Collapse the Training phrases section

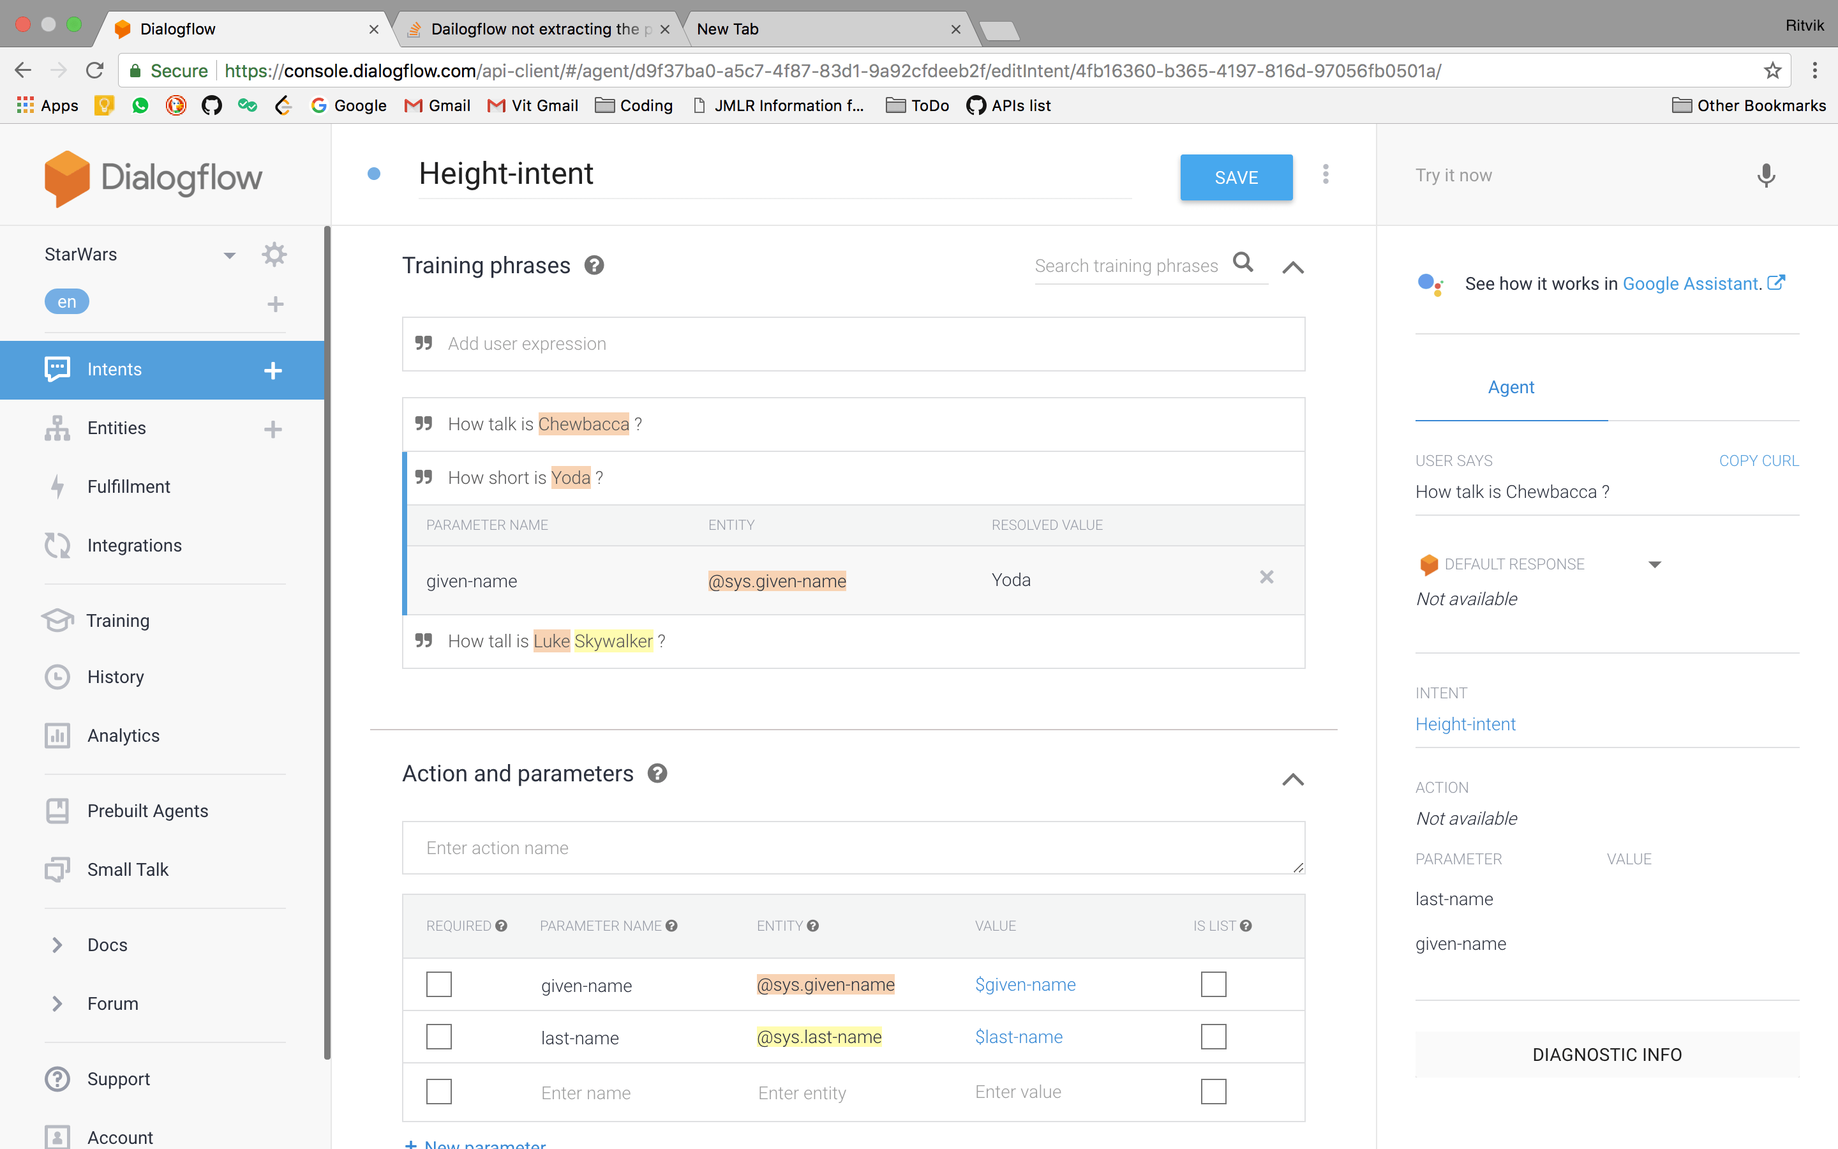(1293, 267)
